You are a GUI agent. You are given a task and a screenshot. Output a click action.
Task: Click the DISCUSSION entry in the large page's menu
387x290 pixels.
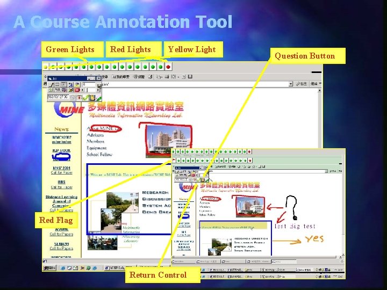156,199
